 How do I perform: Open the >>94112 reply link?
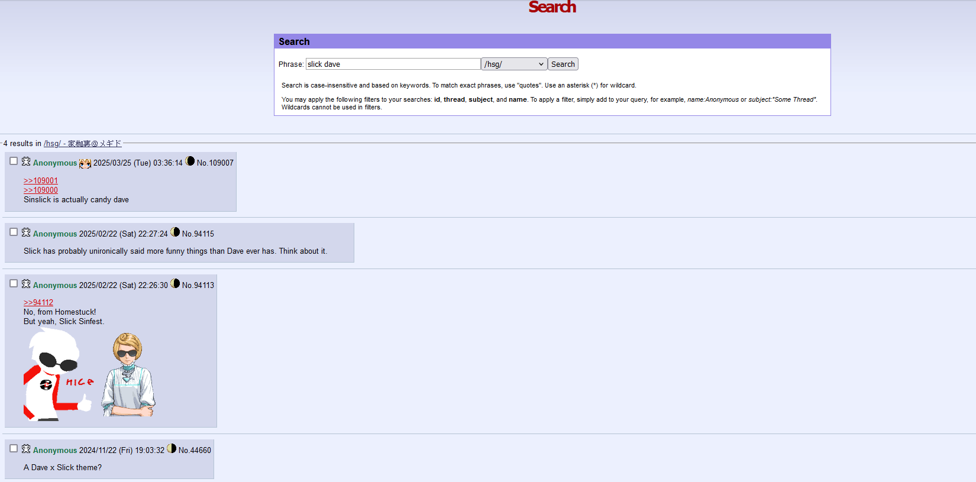[x=38, y=302]
